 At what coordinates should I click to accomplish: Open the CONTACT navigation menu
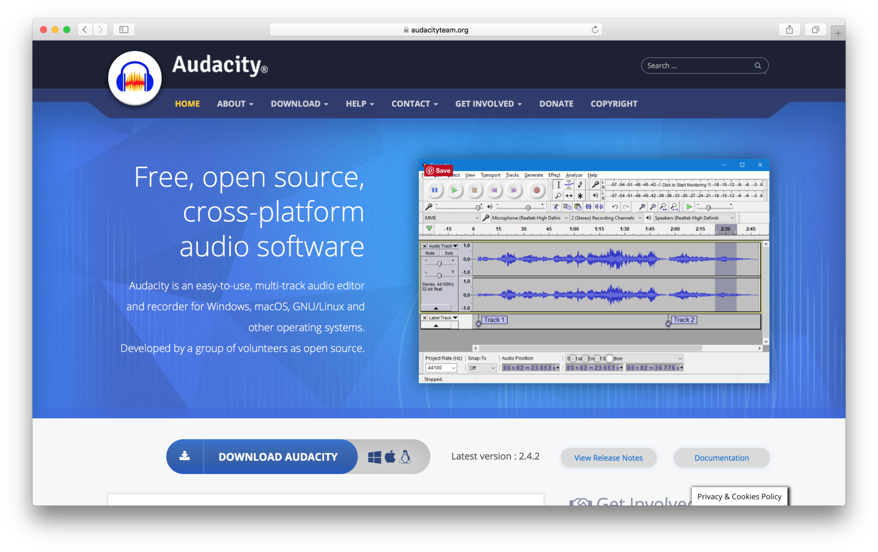(414, 104)
